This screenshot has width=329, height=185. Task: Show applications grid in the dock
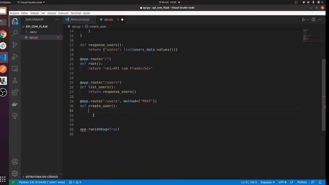point(3,179)
